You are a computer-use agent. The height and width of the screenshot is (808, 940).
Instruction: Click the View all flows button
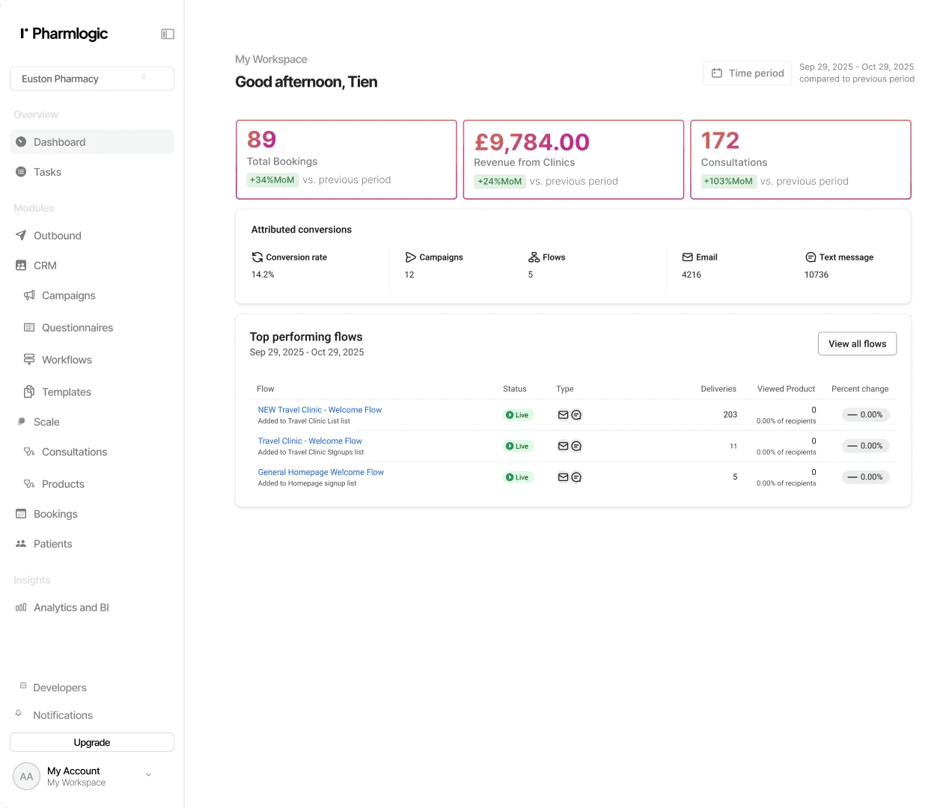(x=857, y=344)
